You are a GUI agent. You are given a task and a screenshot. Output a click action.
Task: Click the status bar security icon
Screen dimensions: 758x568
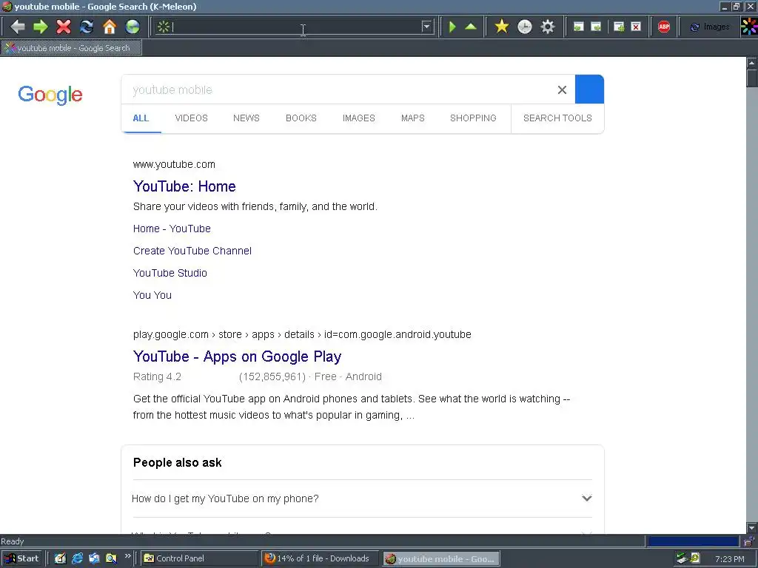point(749,541)
